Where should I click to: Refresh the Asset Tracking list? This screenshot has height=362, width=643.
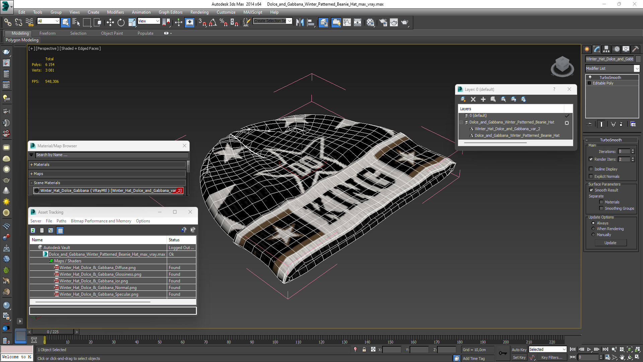[x=33, y=230]
